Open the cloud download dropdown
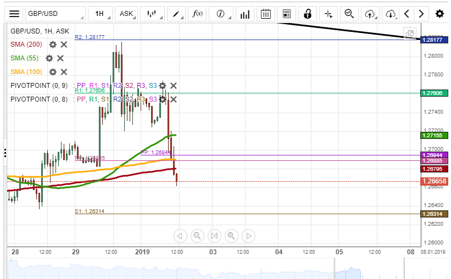The image size is (451, 279). 391,14
